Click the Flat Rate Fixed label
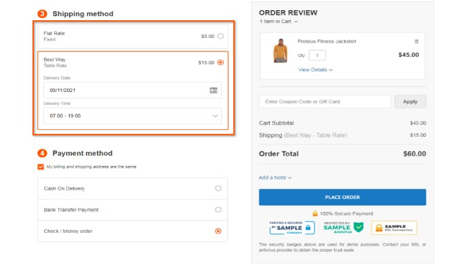Viewport: 475px width, 266px height. pyautogui.click(x=54, y=36)
